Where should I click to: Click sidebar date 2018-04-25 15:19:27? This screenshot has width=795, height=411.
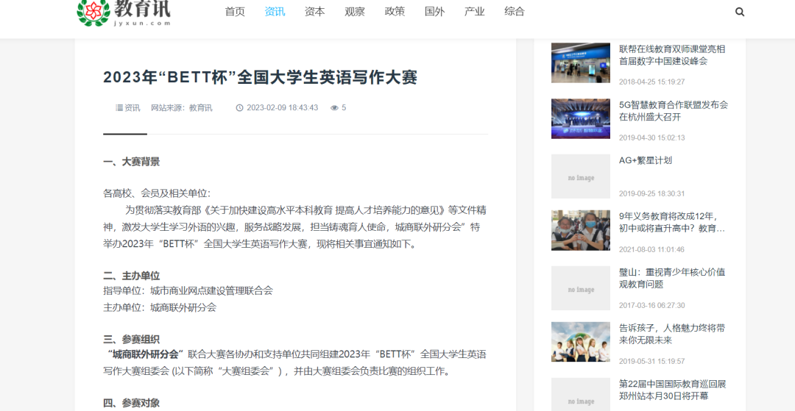click(651, 82)
